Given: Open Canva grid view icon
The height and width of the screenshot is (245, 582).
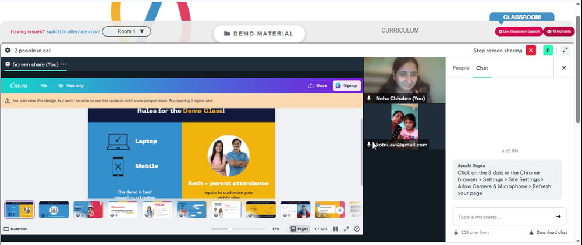Looking at the screenshot, I should point(336,229).
